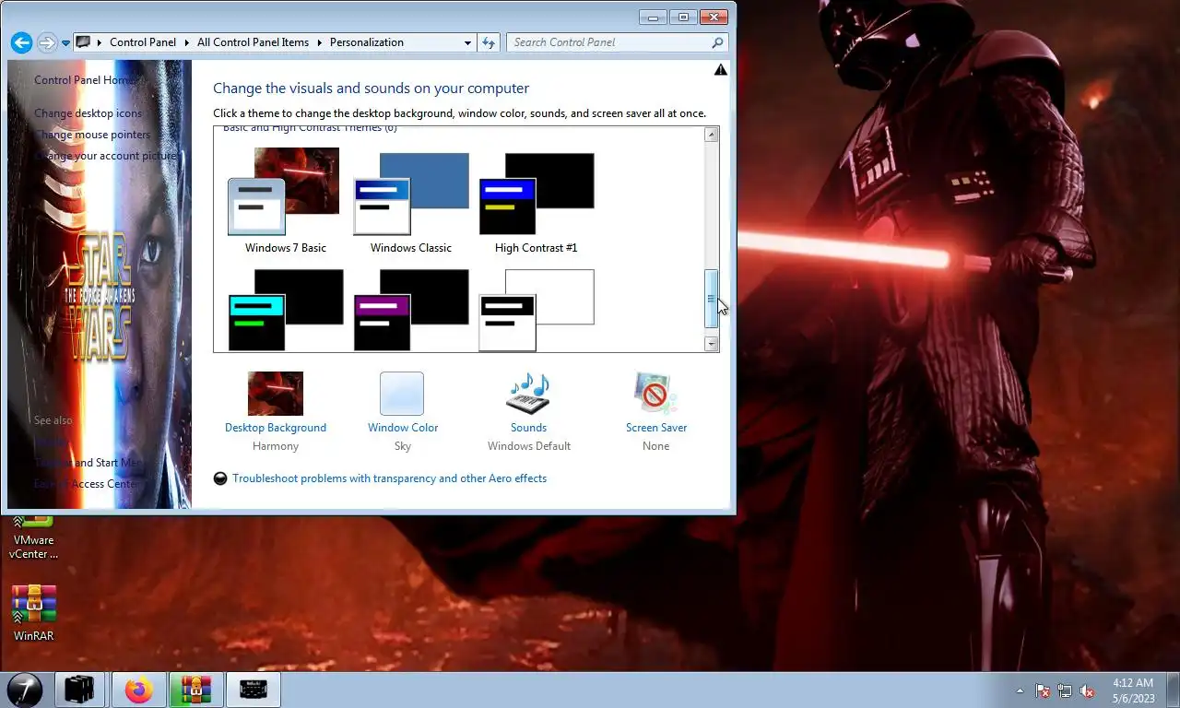Open the address bar history dropdown

(468, 42)
